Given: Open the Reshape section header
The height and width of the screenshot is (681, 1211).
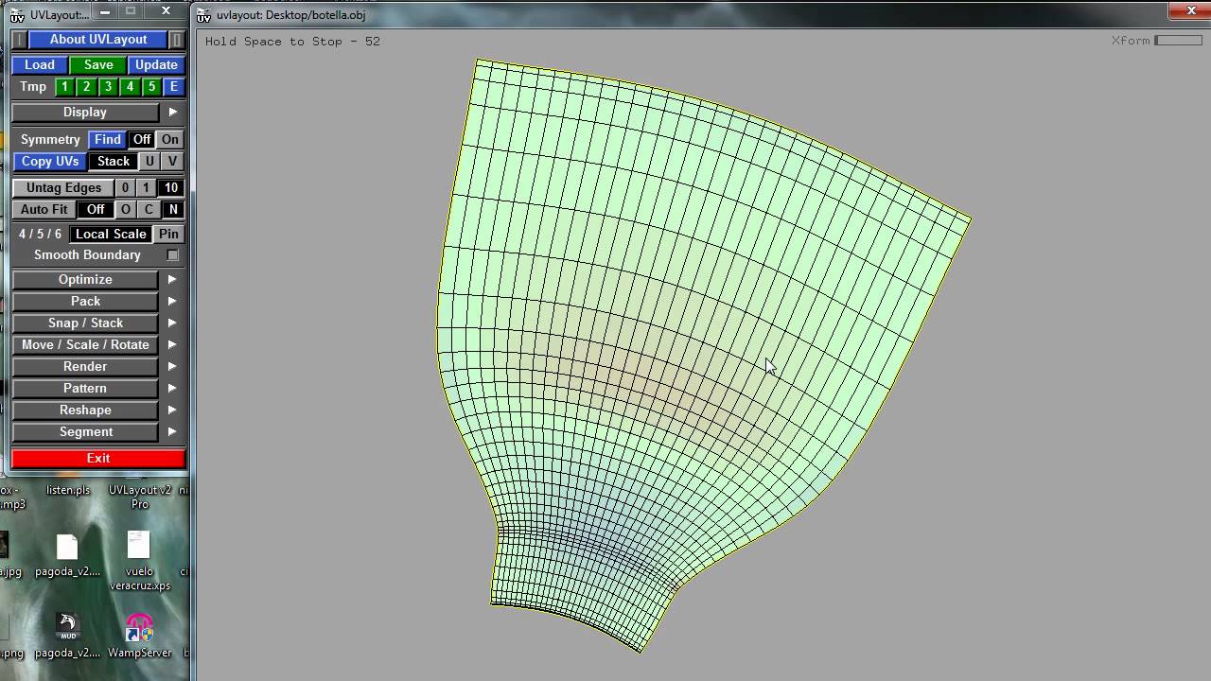Looking at the screenshot, I should click(85, 410).
